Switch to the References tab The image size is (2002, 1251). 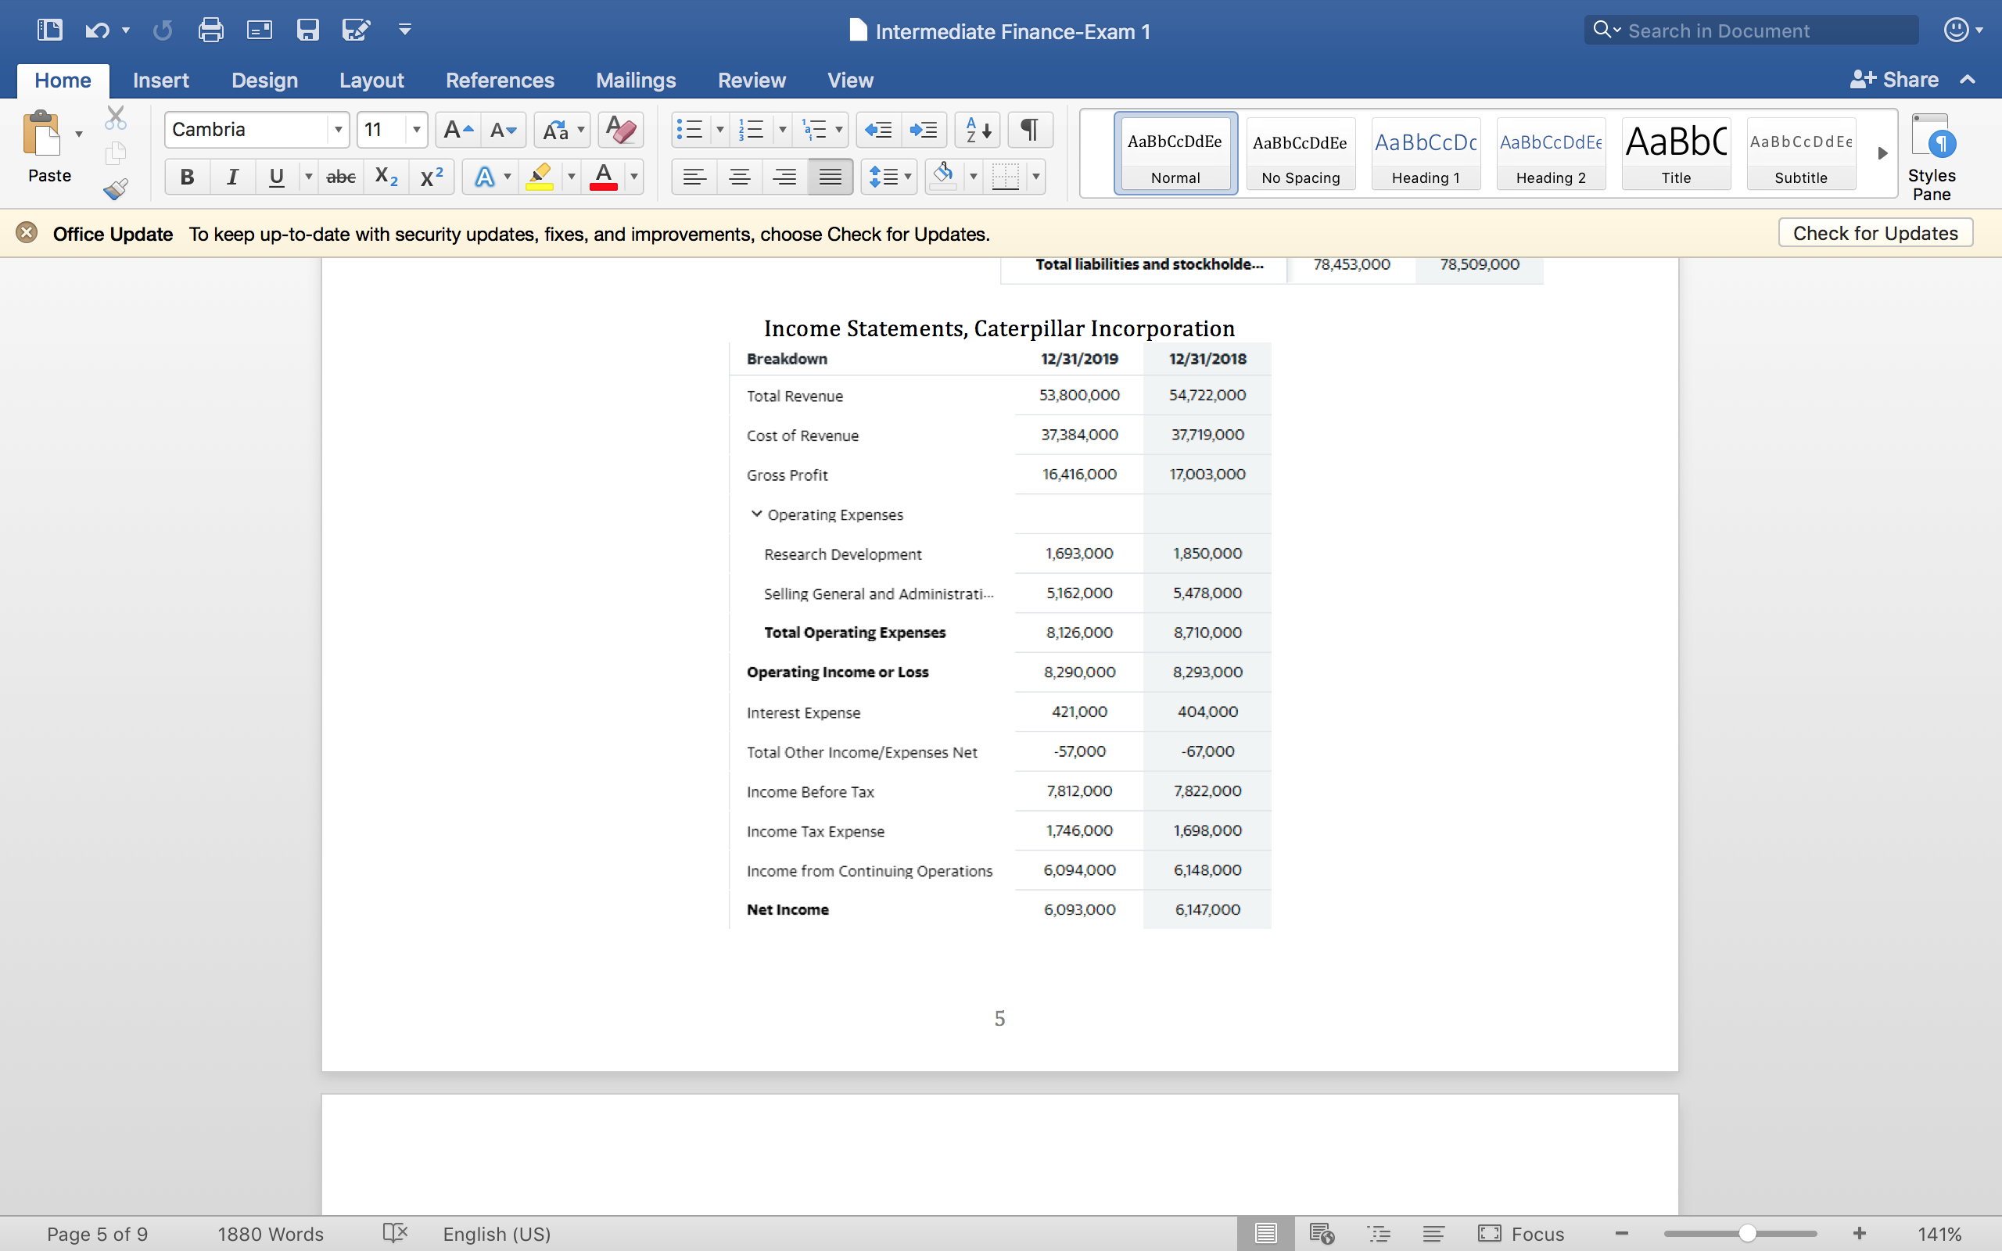tap(500, 81)
